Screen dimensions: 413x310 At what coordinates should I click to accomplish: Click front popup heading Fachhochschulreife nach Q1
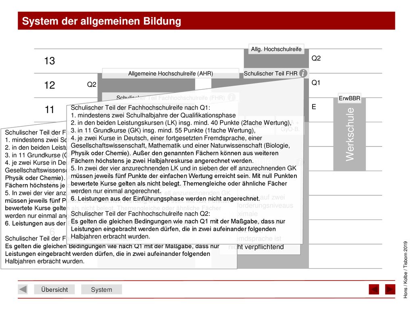click(x=140, y=107)
